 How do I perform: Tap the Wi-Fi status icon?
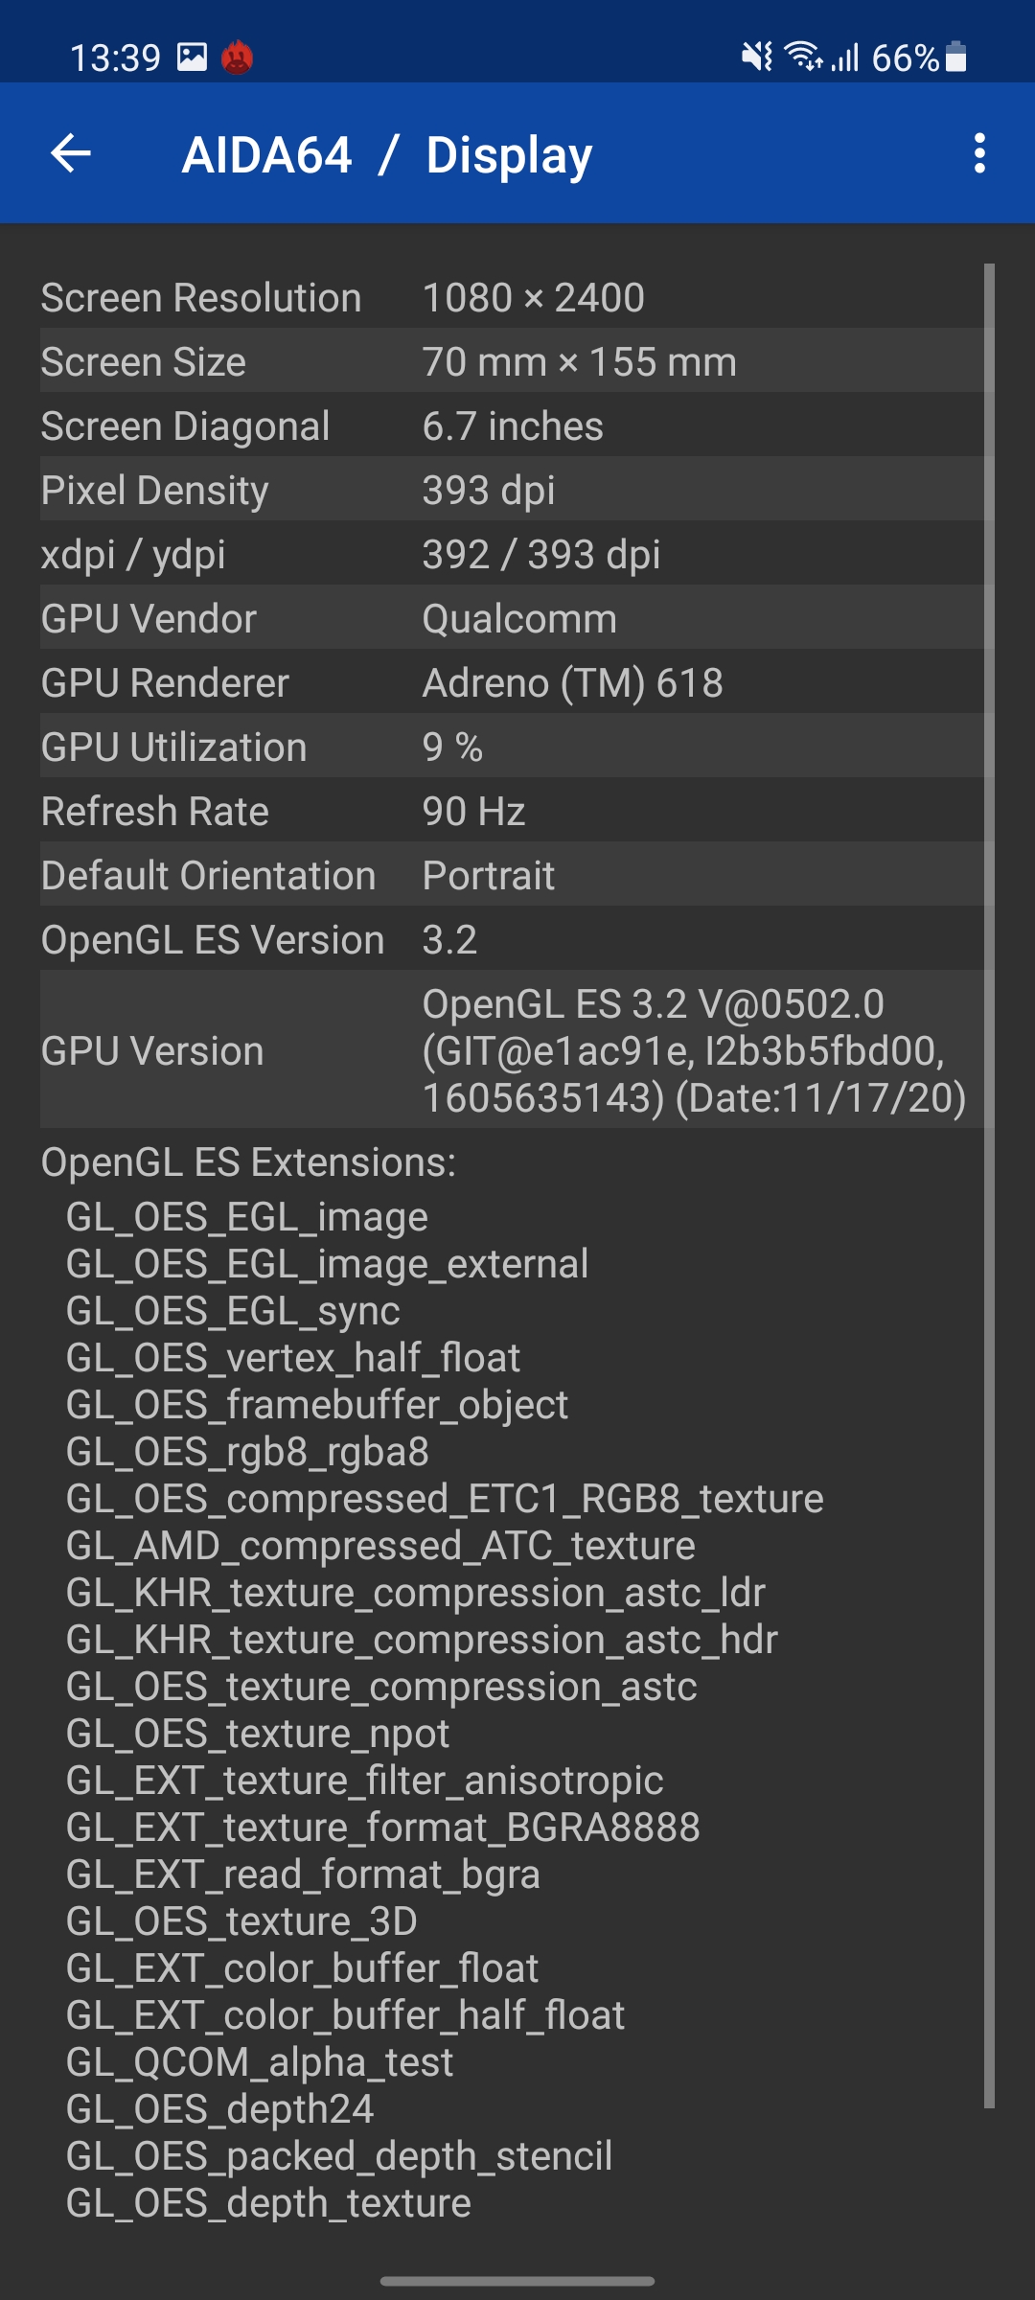tap(803, 57)
